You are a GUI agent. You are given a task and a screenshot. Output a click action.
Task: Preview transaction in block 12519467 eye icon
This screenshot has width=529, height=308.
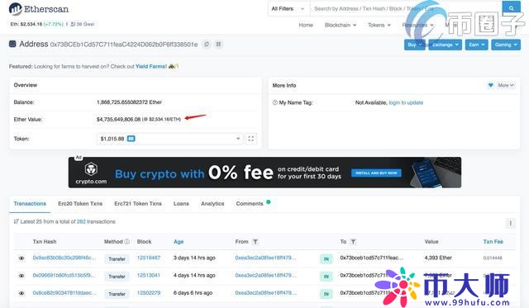pos(21,258)
